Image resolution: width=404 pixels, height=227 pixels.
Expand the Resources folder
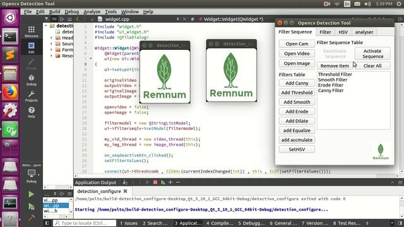[x=51, y=55]
